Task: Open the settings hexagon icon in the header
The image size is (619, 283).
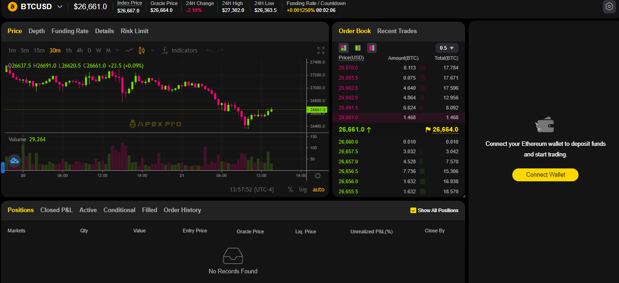Action: (609, 6)
